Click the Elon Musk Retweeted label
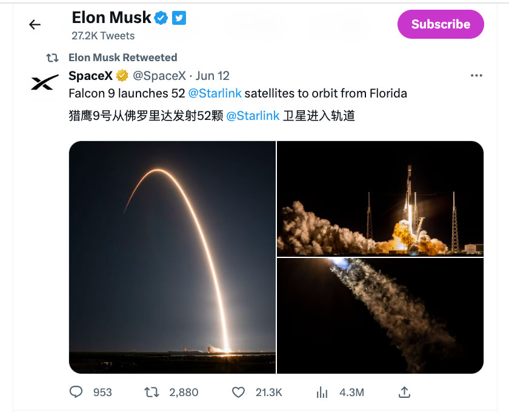The height and width of the screenshot is (413, 509). tap(122, 58)
